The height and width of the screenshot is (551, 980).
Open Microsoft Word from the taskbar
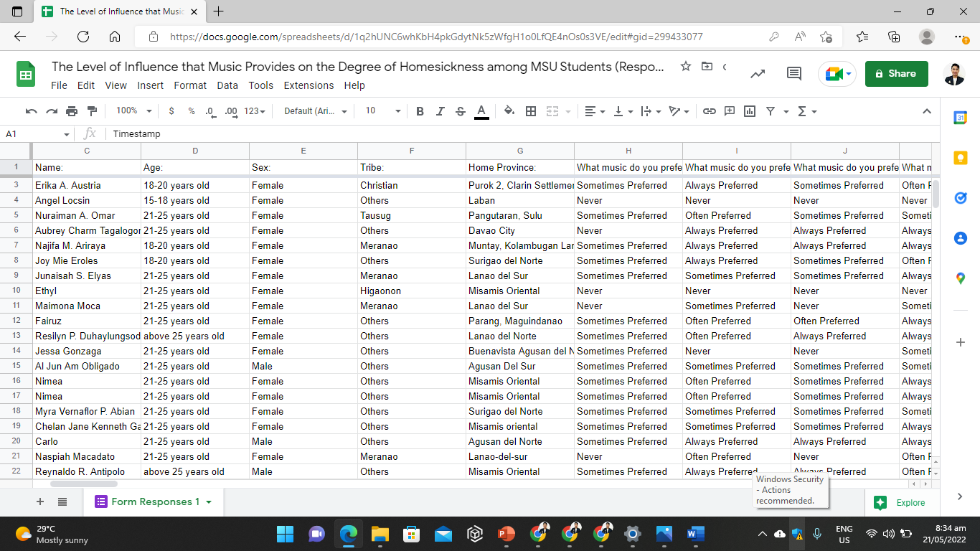[695, 534]
